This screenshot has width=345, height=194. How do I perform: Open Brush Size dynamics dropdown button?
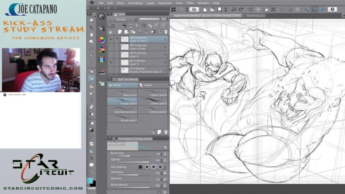point(165,154)
